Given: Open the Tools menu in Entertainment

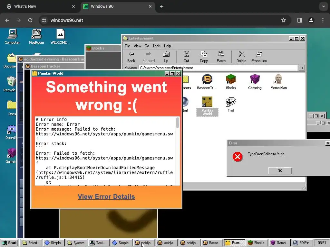Looking at the screenshot, I should pos(157,46).
